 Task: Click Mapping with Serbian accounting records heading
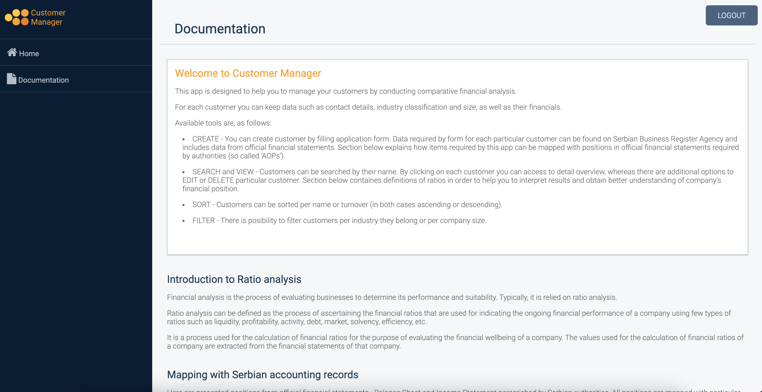click(262, 375)
